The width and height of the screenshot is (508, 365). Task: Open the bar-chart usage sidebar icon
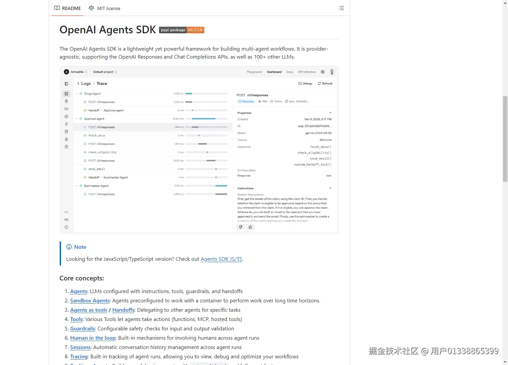tap(66, 139)
